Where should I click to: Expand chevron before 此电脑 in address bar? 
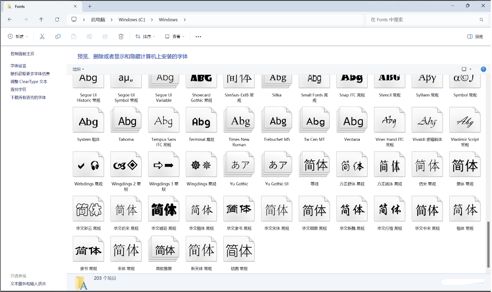tap(84, 20)
